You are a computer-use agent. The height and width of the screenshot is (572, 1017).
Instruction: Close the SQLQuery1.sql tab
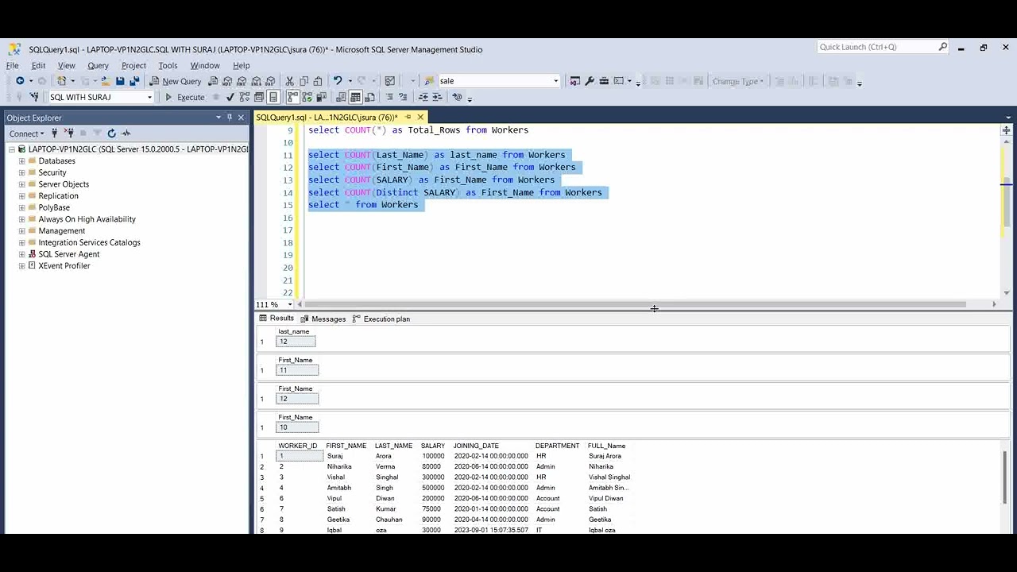pos(420,118)
